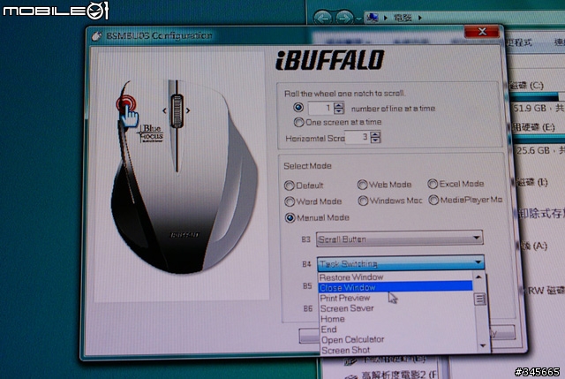Viewport: 565px width, 379px height.
Task: Click the Horizontal Scroll spinner arrows
Action: click(375, 138)
